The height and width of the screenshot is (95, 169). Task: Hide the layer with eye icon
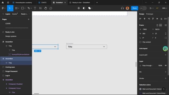click(x=166, y=65)
